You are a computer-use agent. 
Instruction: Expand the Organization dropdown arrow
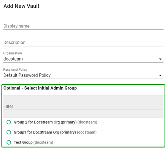(x=160, y=59)
